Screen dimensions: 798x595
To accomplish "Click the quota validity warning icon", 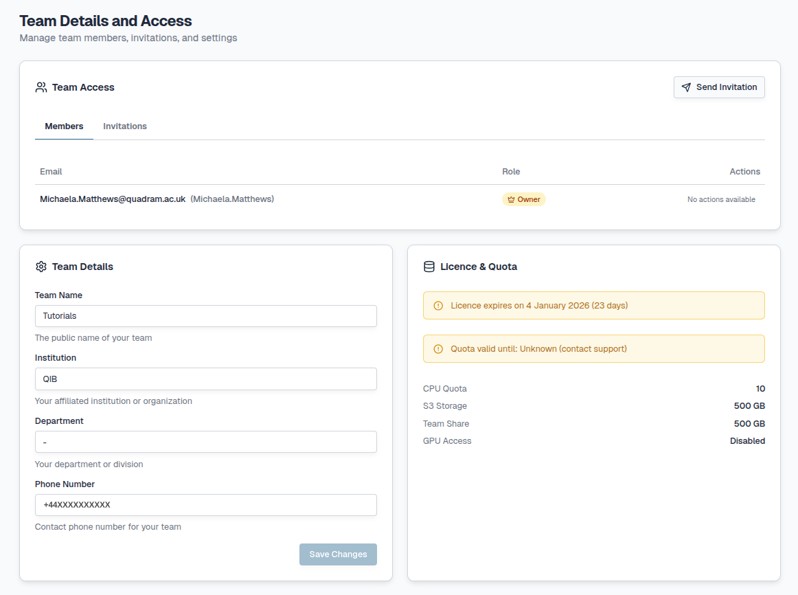I will click(438, 349).
